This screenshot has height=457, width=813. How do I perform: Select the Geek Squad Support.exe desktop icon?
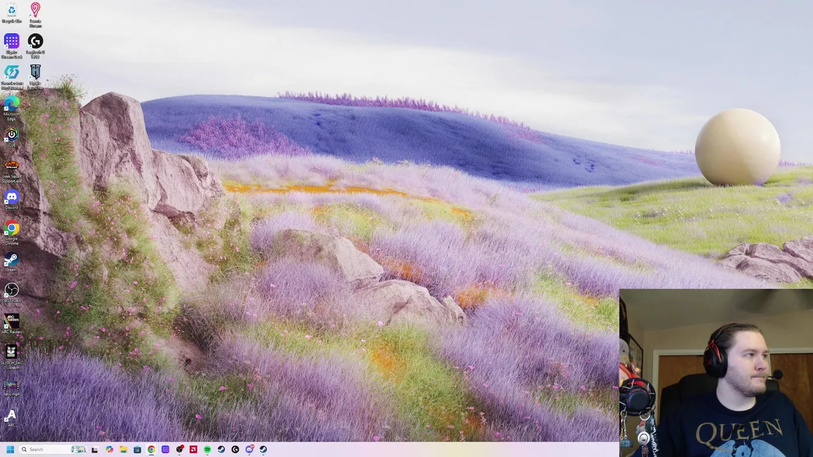coord(11,171)
